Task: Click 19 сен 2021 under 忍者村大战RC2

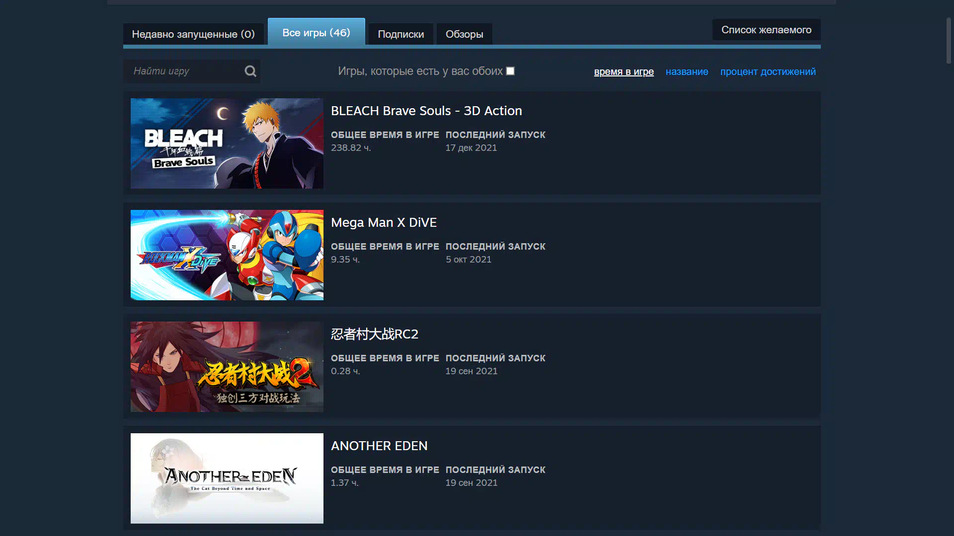Action: pyautogui.click(x=471, y=371)
